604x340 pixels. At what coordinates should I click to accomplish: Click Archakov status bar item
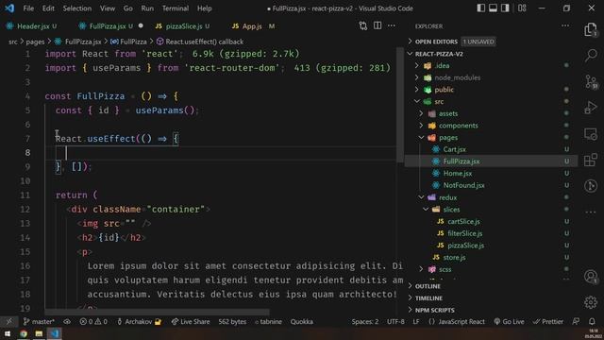pos(139,321)
